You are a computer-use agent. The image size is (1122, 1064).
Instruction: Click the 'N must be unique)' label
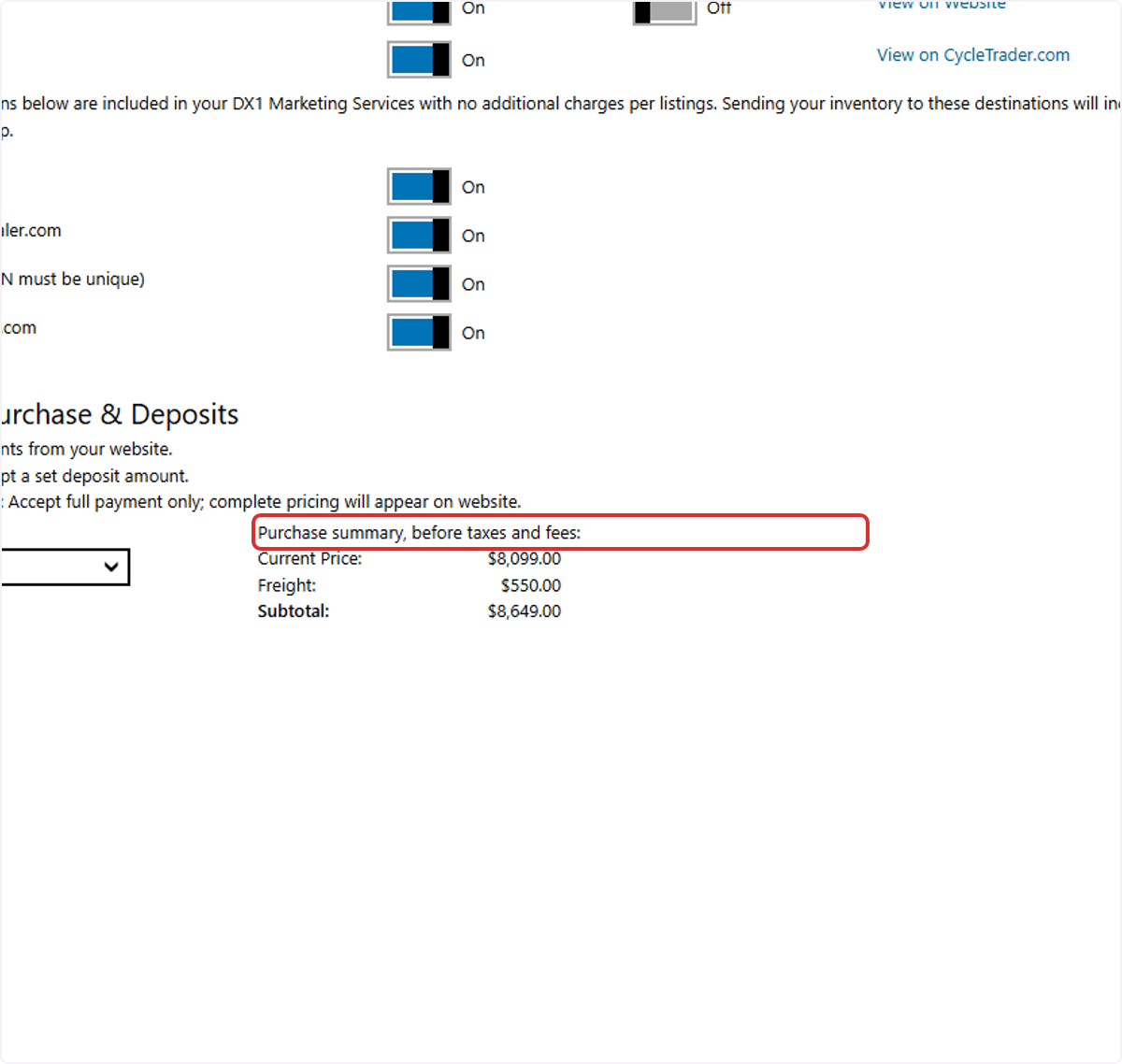[x=73, y=280]
